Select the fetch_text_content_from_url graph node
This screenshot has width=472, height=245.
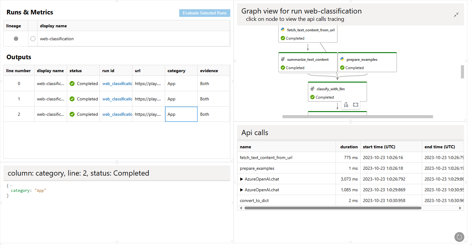coord(308,34)
